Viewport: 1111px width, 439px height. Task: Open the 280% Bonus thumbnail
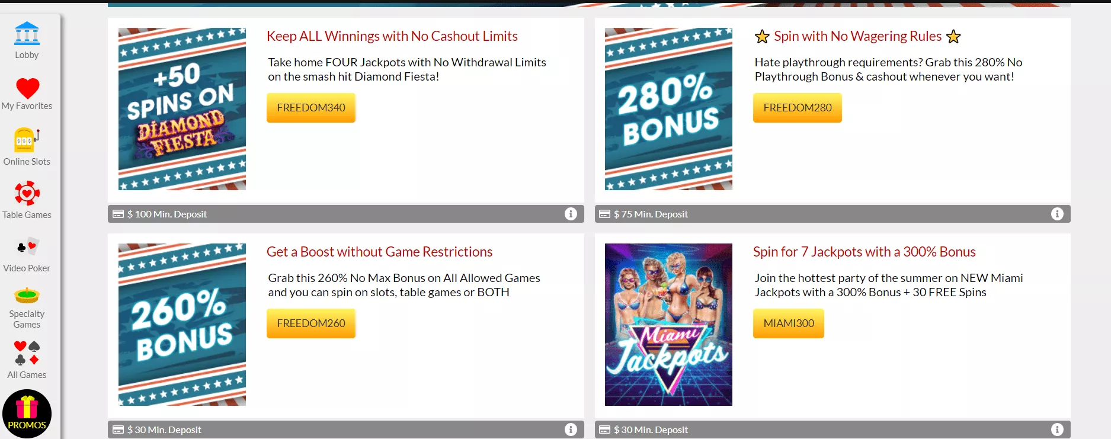(x=668, y=109)
